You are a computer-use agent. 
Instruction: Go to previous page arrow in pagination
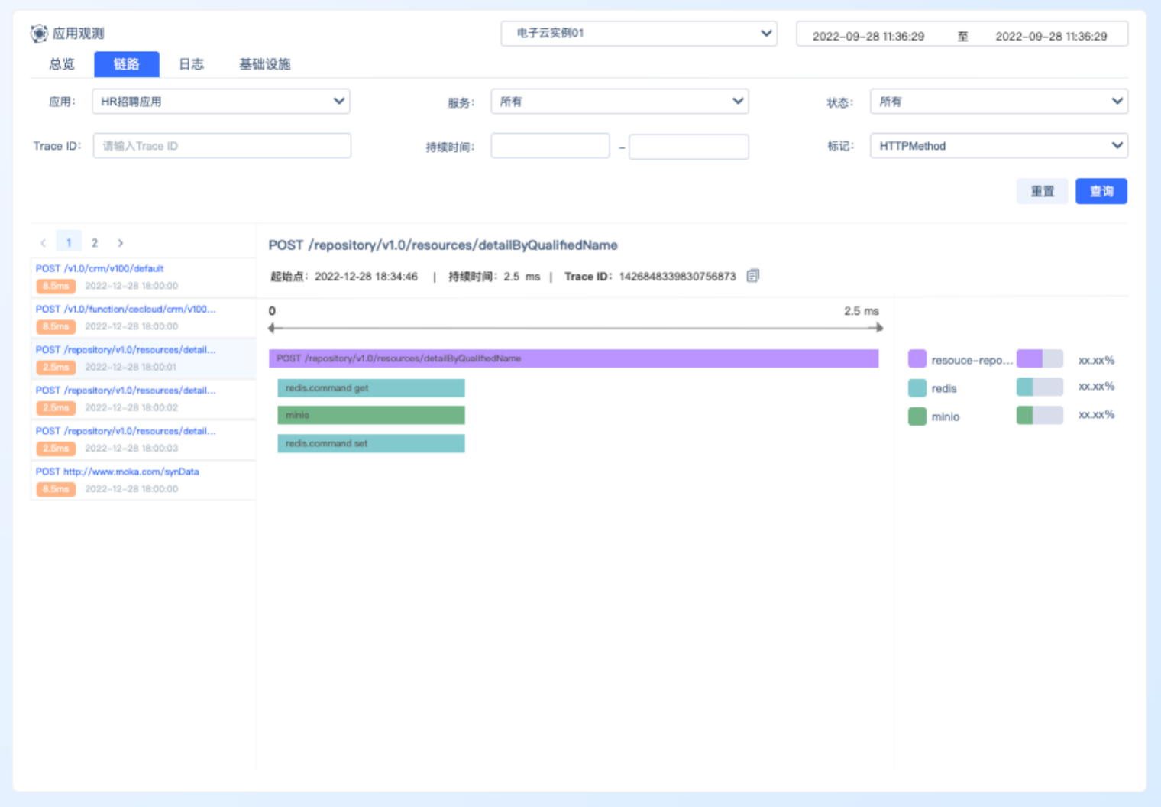(44, 243)
